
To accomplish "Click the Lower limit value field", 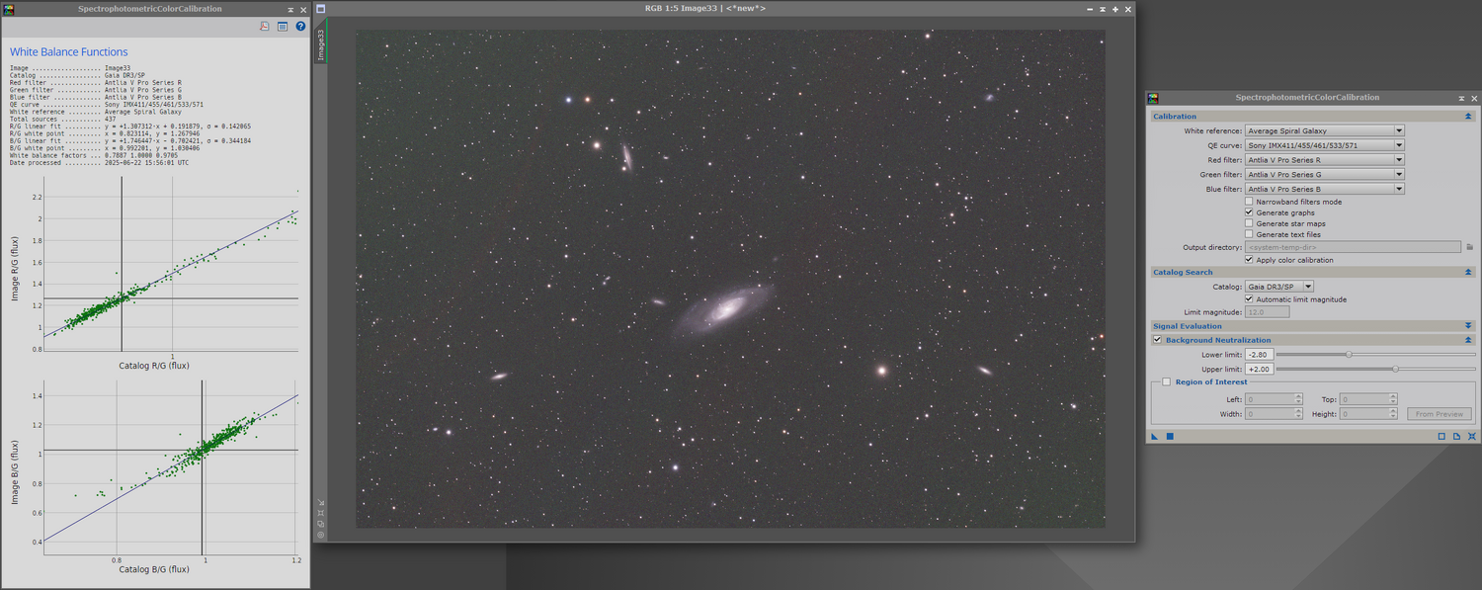I will tap(1259, 354).
